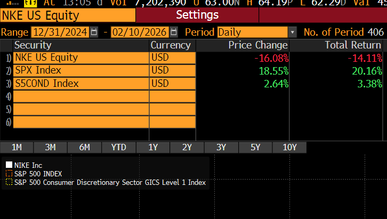Expand the Period Daily dropdown arrow

[x=293, y=33]
